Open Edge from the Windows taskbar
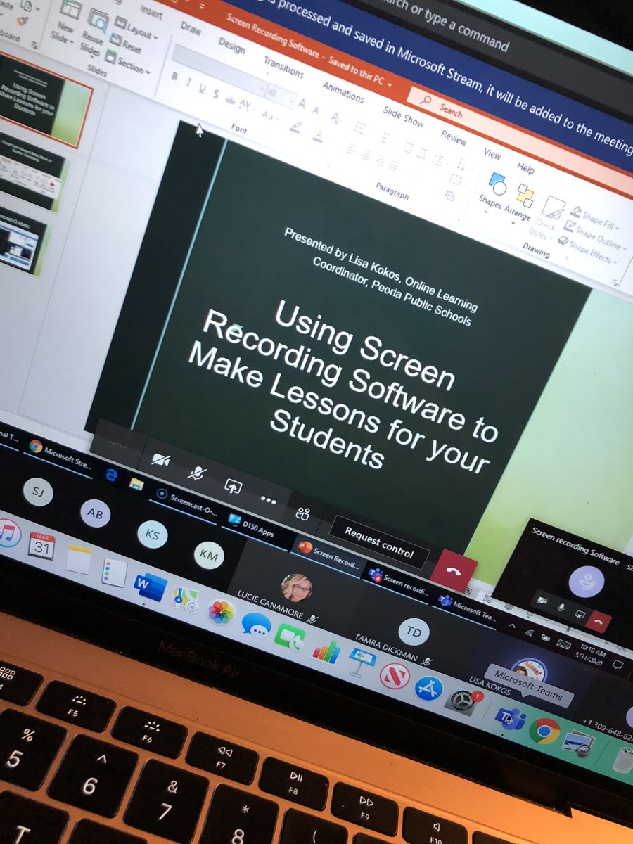 [x=111, y=475]
